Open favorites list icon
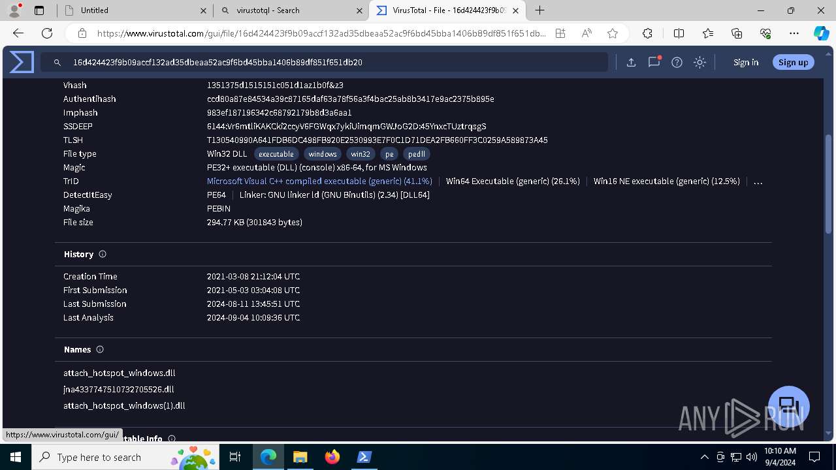The width and height of the screenshot is (836, 470). [708, 33]
